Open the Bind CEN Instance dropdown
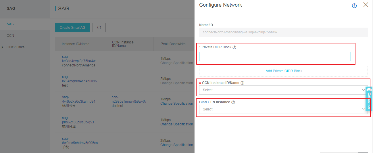Image resolution: width=373 pixels, height=153 pixels. pos(283,109)
